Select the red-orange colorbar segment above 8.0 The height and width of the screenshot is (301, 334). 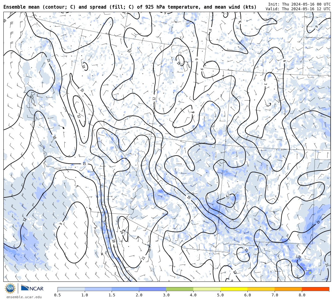(x=315, y=289)
